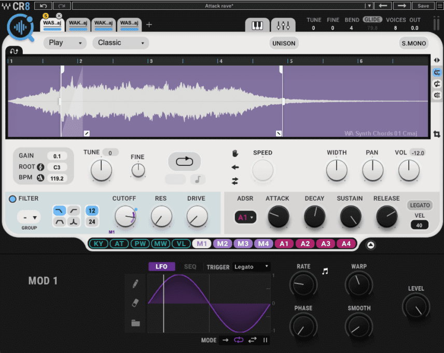Toggle GLIDE on
The height and width of the screenshot is (353, 444).
click(x=372, y=20)
